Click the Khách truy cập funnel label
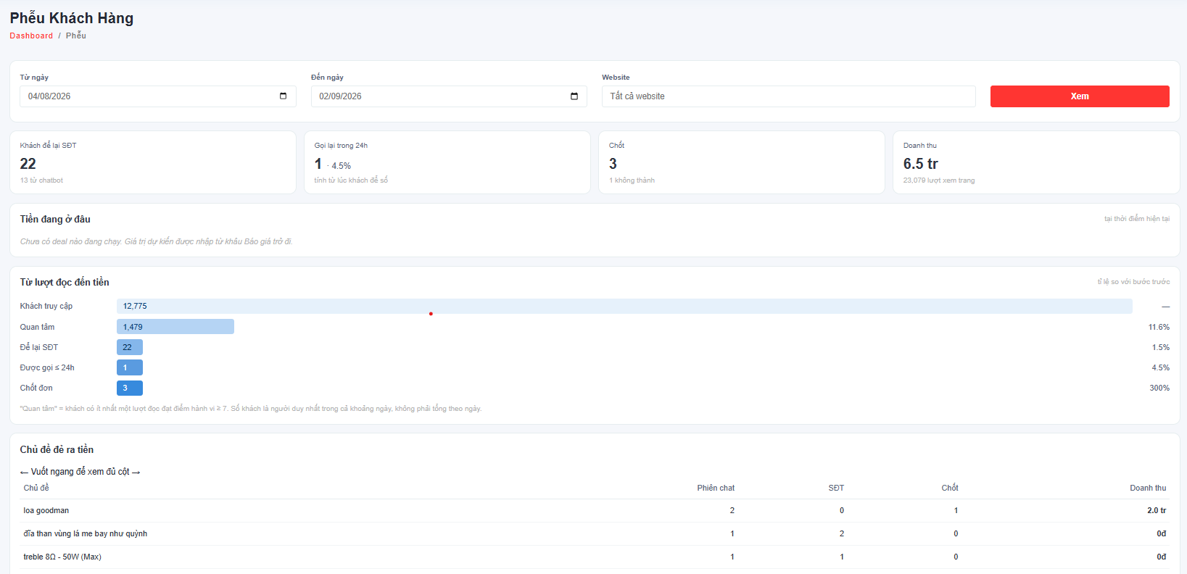 point(46,307)
